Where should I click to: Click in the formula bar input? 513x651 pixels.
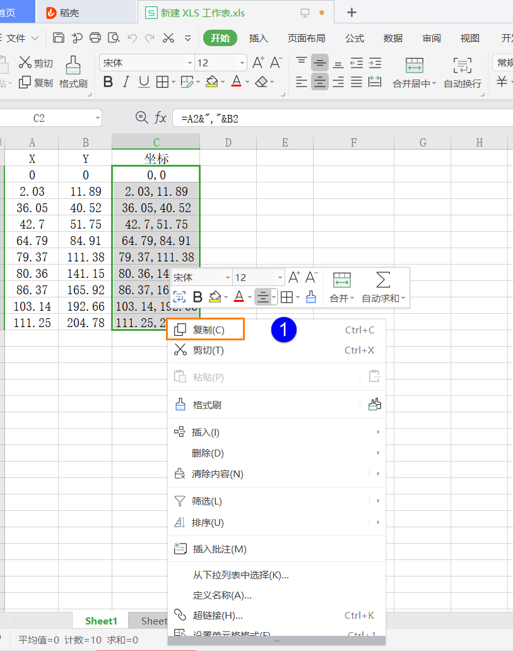coord(343,119)
